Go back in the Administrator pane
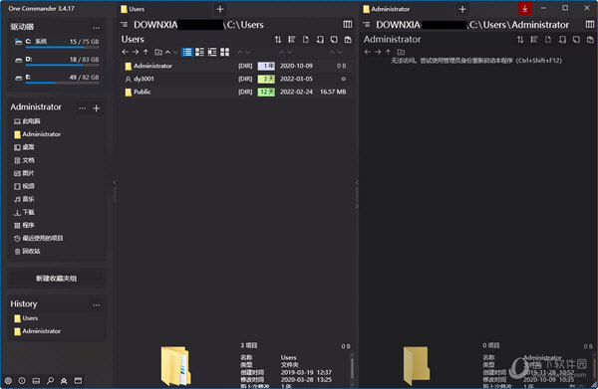Viewport: 598px width, 389px height. pyautogui.click(x=367, y=52)
